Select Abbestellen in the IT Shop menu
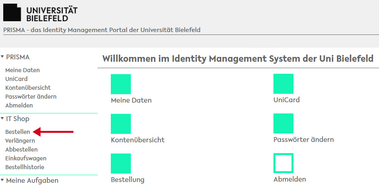Screen dimensions: 379x190 point(21,150)
